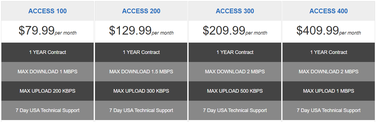Click the $79.99 per month price
Screen dimensions: 377x122
click(x=48, y=31)
